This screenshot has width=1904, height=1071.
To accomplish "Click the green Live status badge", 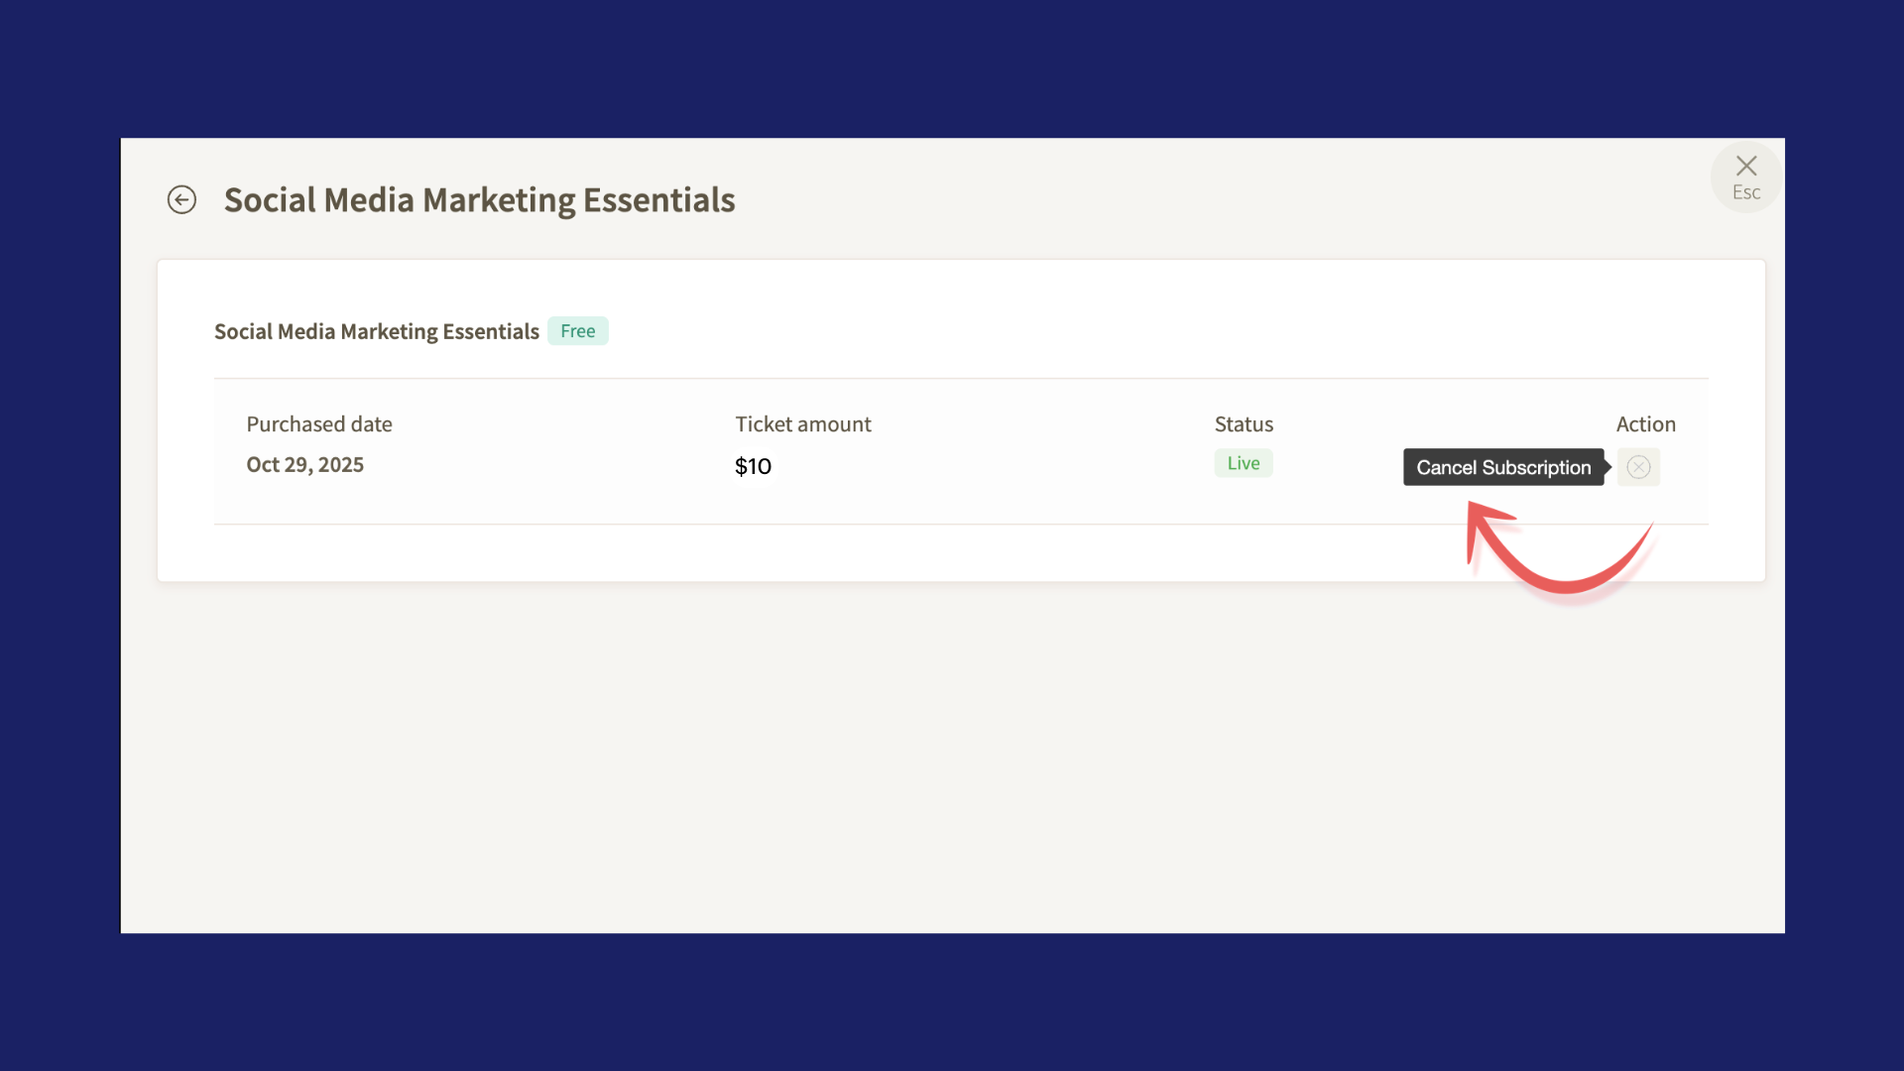I will pyautogui.click(x=1243, y=463).
